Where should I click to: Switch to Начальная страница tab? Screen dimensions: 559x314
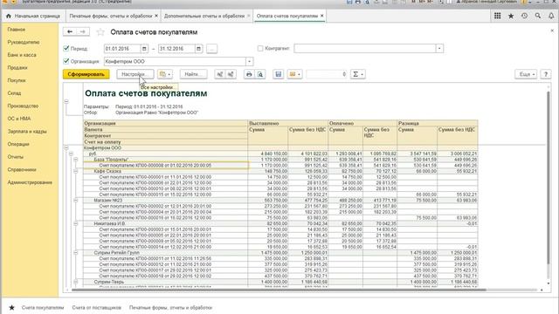(33, 16)
